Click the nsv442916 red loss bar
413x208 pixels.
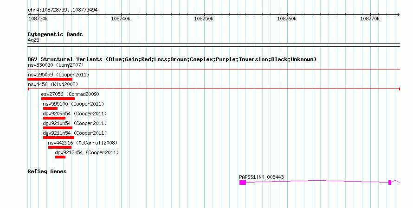coord(60,147)
